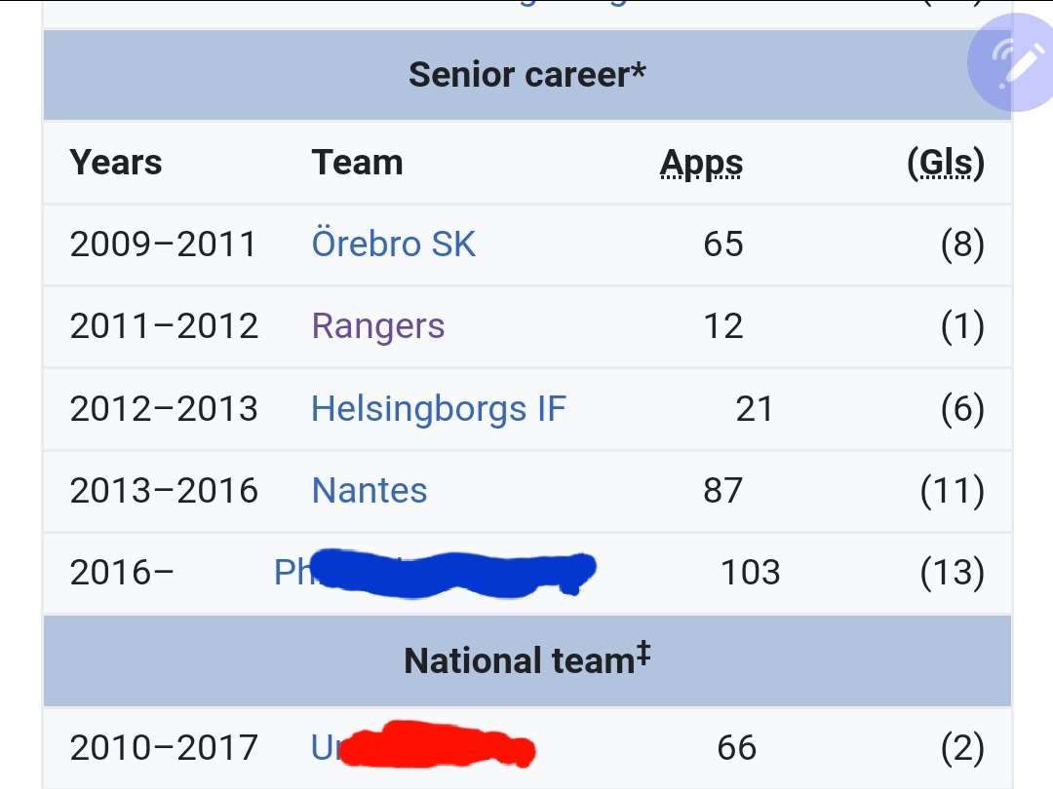The width and height of the screenshot is (1053, 789).
Task: Click the National team header bar
Action: 527,660
